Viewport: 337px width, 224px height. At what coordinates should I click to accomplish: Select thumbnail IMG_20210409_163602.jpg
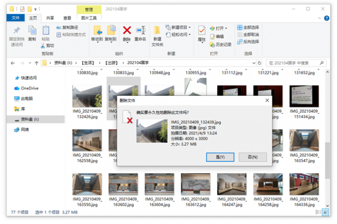pos(123,184)
